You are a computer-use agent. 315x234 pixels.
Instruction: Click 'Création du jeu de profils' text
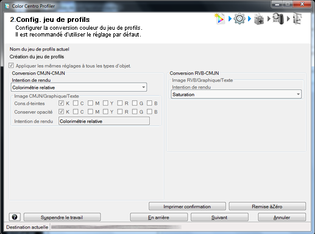[37, 57]
